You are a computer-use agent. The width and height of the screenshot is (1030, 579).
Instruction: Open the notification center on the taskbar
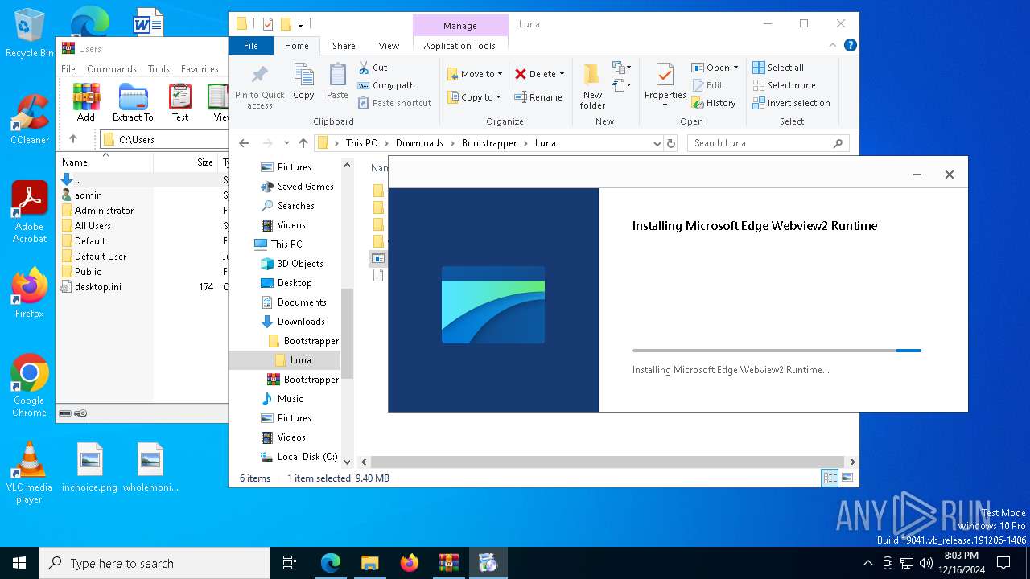[1003, 563]
